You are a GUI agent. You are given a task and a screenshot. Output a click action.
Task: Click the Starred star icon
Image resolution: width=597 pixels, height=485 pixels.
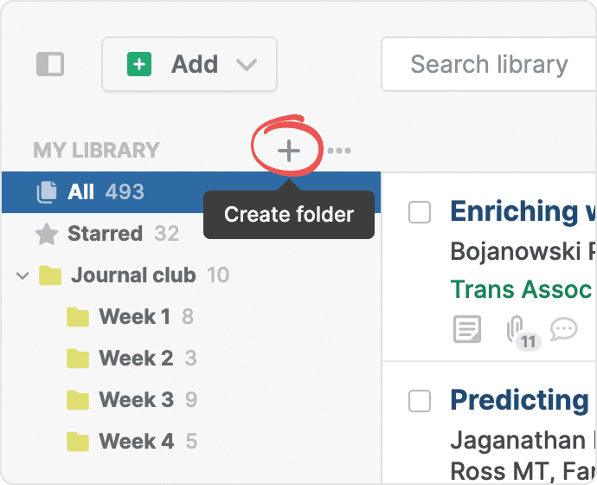[x=47, y=234]
